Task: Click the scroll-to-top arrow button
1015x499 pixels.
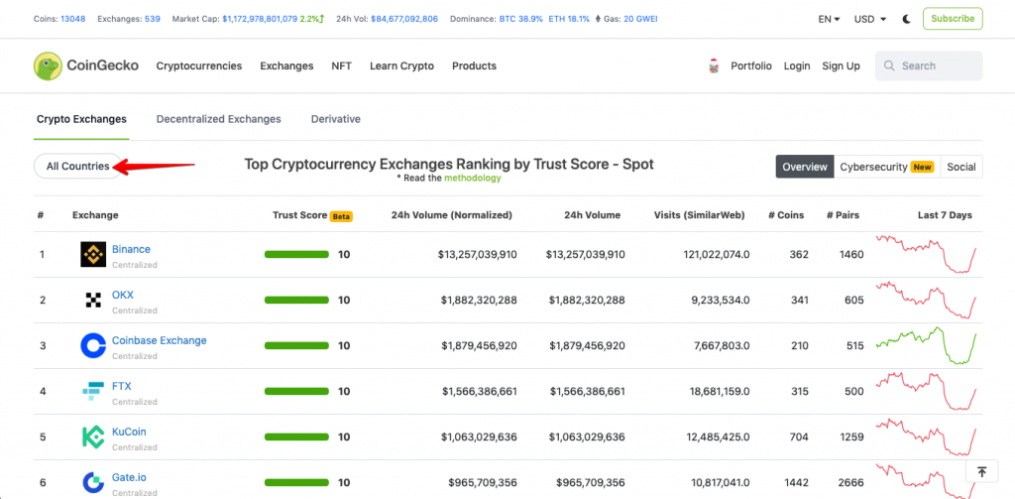Action: click(982, 472)
